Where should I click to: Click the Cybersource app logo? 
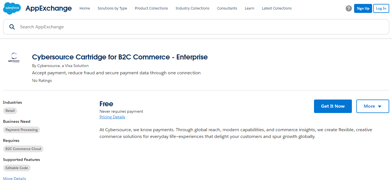[x=14, y=58]
